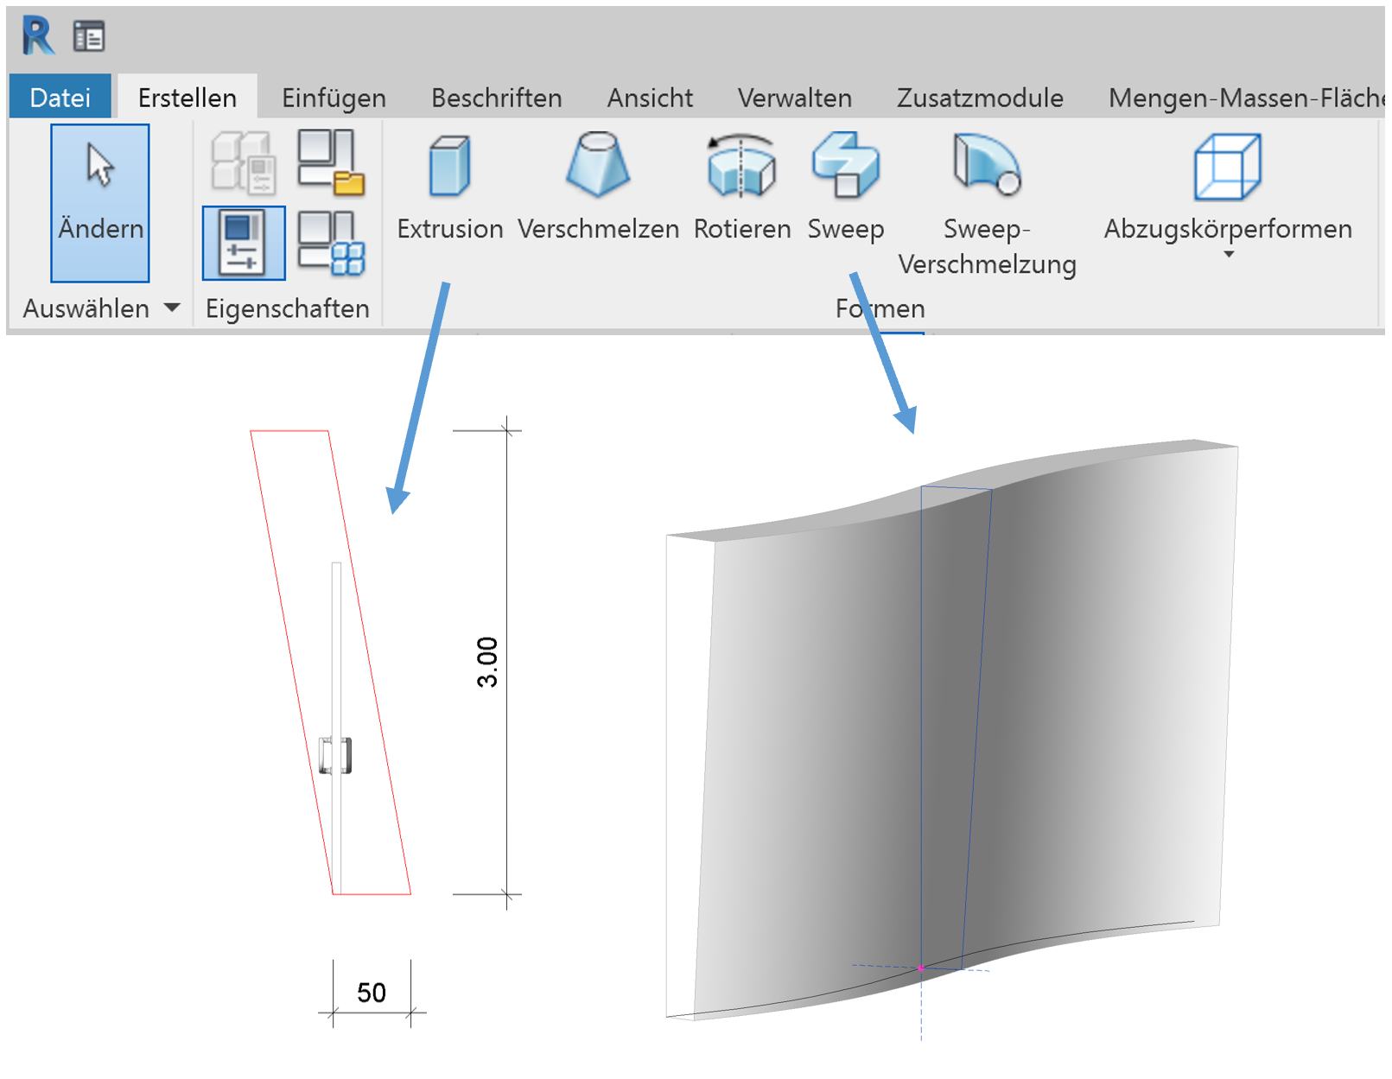Viewport: 1392px width, 1079px height.
Task: Launch the Sweep tool
Action: (x=846, y=187)
